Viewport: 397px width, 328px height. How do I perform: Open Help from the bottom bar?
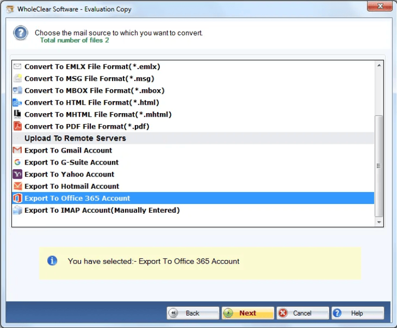(358, 313)
